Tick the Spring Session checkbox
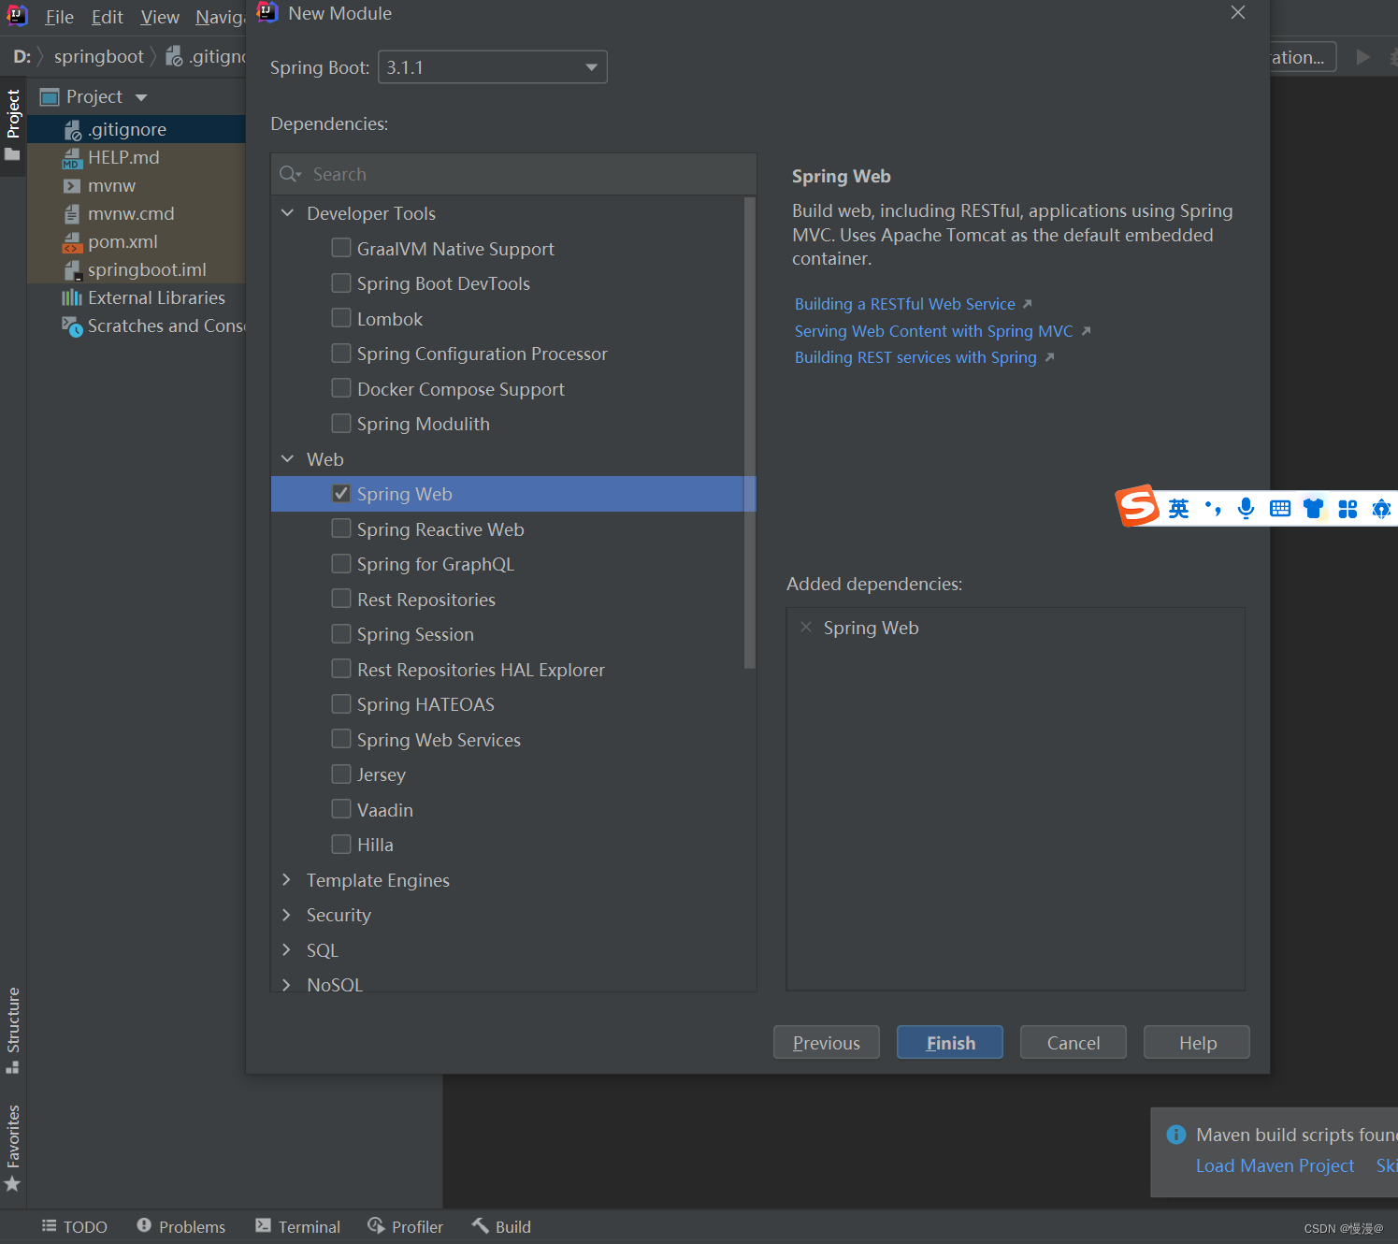 341,633
